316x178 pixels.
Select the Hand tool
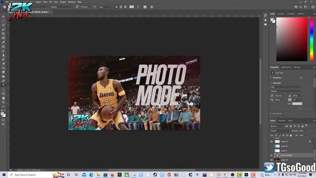pyautogui.click(x=3, y=98)
